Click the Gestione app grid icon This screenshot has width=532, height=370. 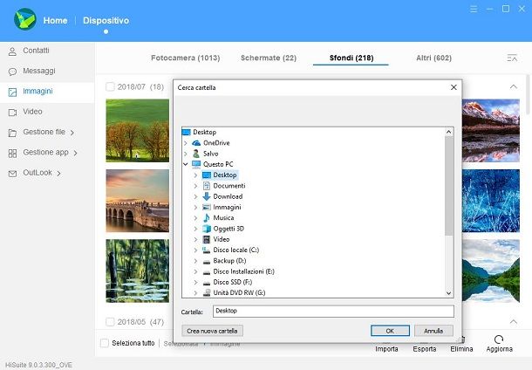click(12, 154)
